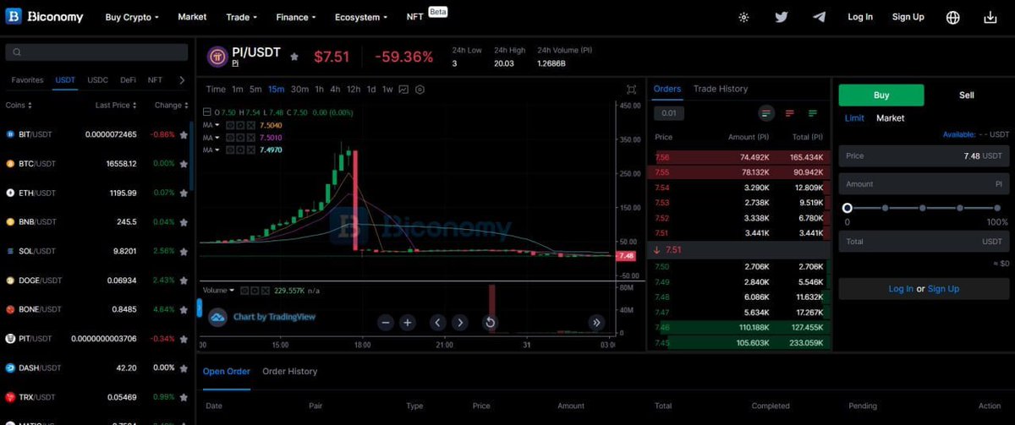Screen dimensions: 1015x425
Task: Open the Buy Crypto dropdown menu
Action: pyautogui.click(x=133, y=17)
